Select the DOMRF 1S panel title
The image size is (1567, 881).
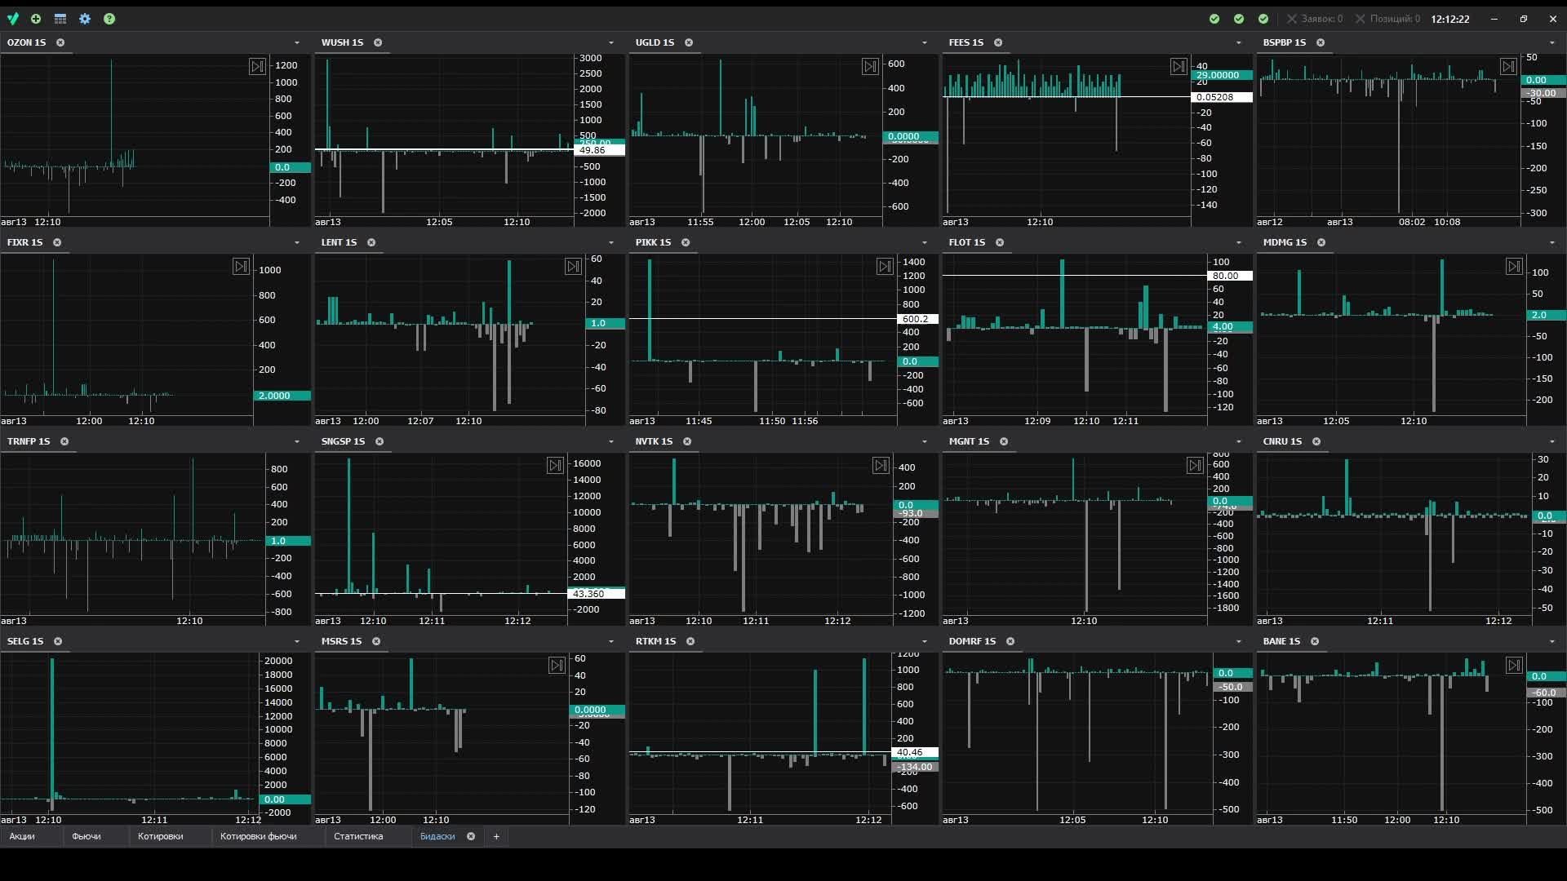[972, 641]
